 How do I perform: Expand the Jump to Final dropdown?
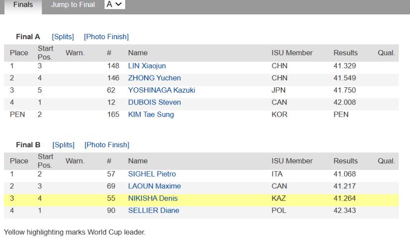point(115,5)
